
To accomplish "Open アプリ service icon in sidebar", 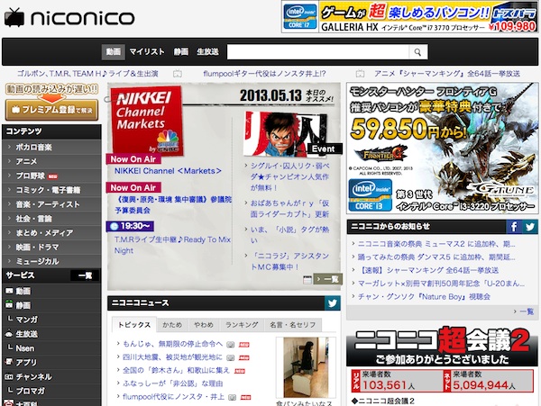I will (9, 362).
